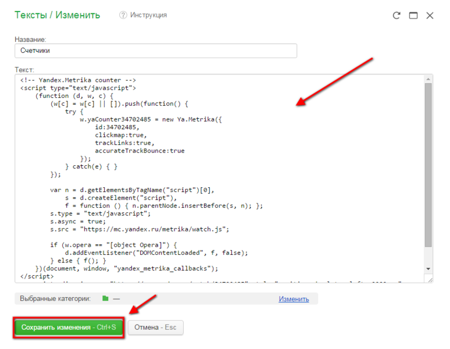Click the 'Текст:' label
The image size is (450, 349).
pos(24,70)
